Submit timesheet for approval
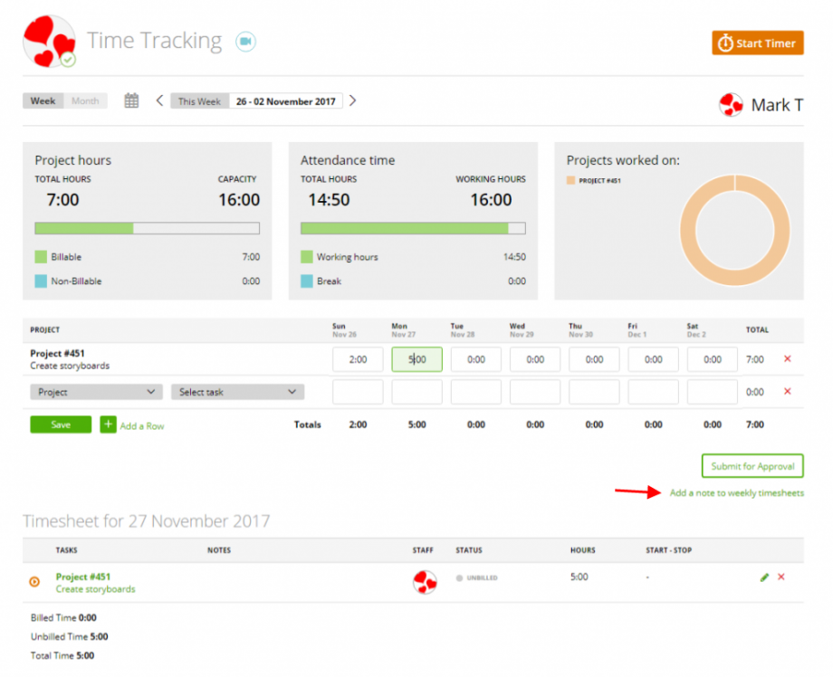This screenshot has width=833, height=677. 752,465
